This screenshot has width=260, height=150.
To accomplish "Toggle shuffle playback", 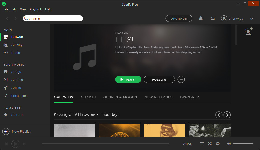I will click(x=210, y=144).
